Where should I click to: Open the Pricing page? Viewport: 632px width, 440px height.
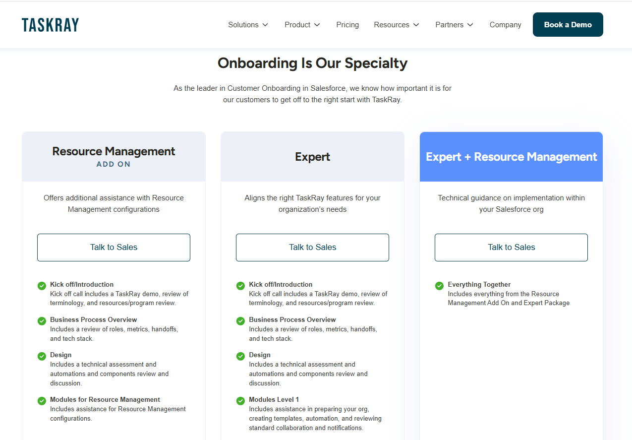[347, 25]
